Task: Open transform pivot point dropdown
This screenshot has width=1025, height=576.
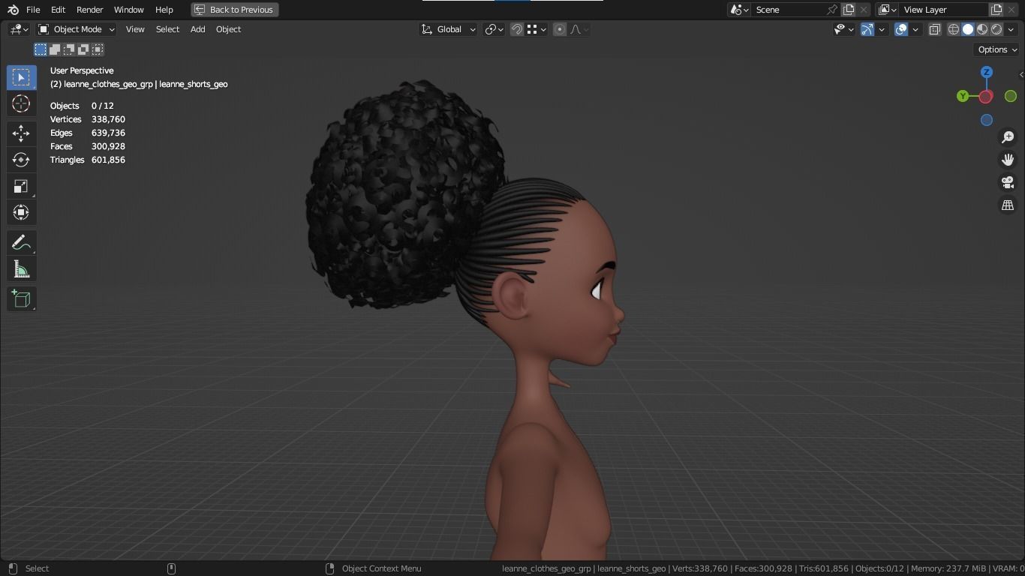Action: click(x=494, y=29)
